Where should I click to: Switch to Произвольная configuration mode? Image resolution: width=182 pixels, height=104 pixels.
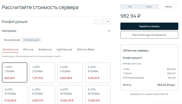31,40
